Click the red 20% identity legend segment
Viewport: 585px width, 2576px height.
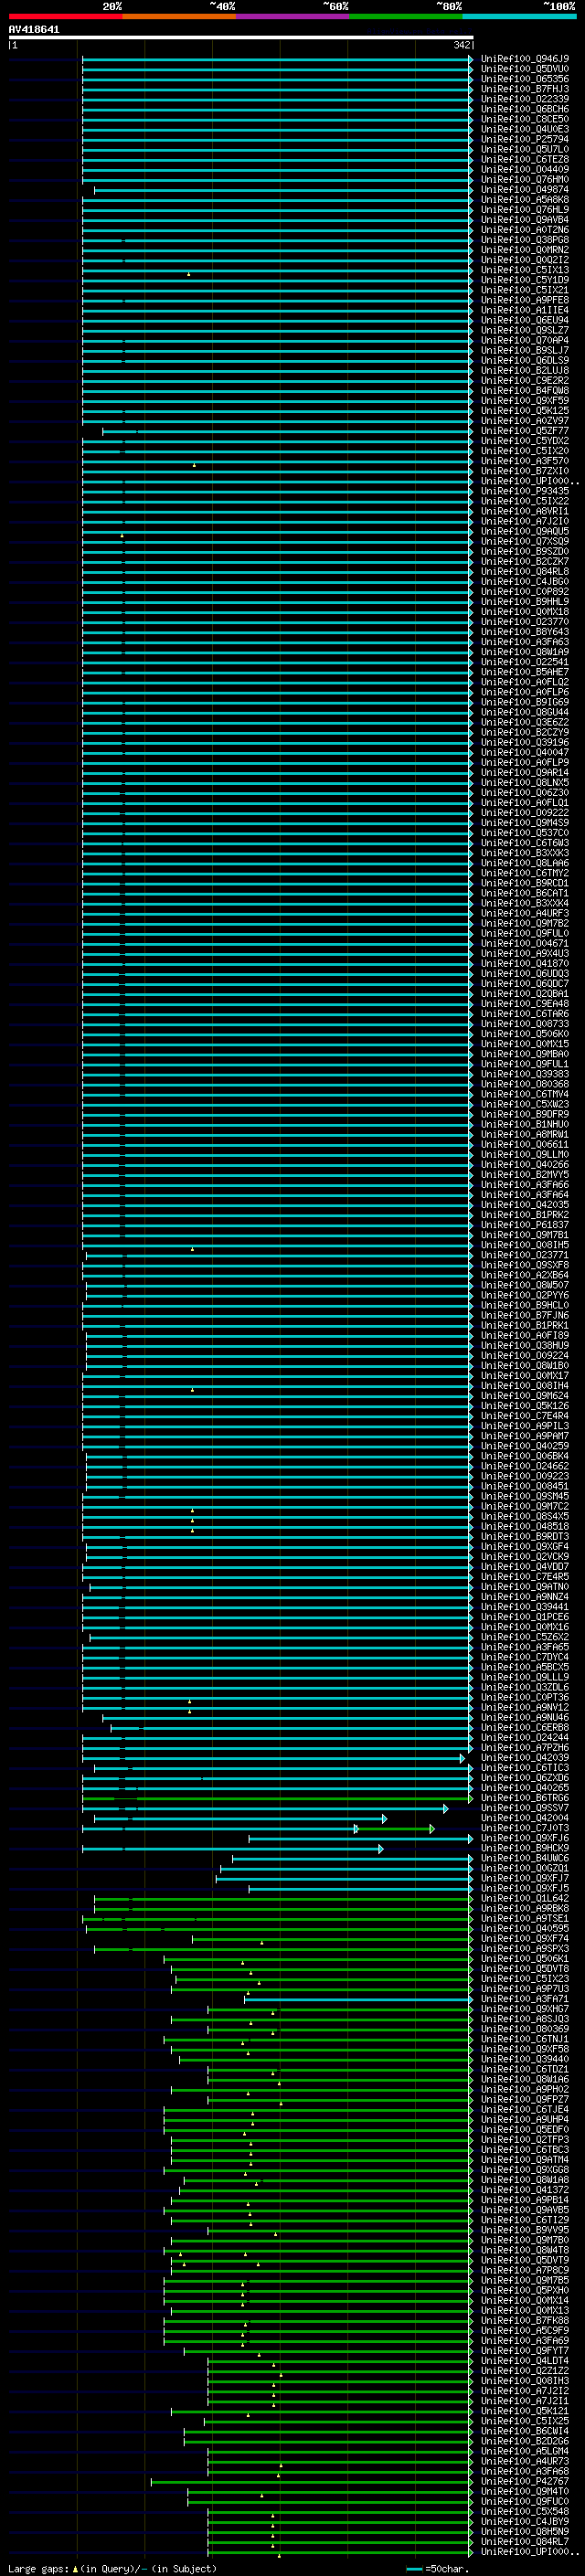(x=66, y=16)
